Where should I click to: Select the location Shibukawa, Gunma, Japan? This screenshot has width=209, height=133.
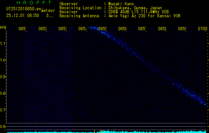[135, 8]
